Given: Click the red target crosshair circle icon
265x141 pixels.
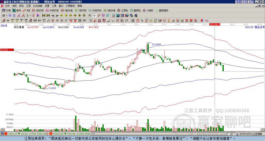Looking at the screenshot, I should pos(53,21).
